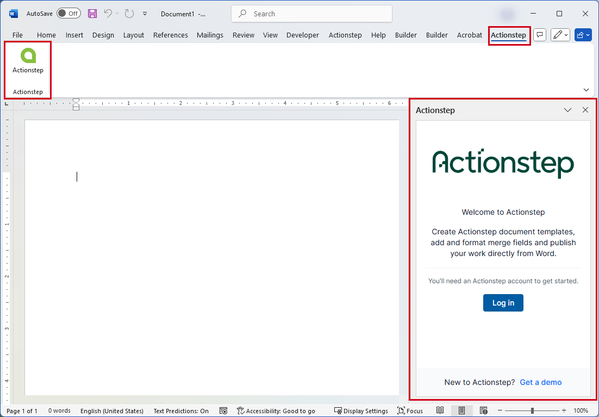Change language English (United States)
This screenshot has height=417, width=599.
[112, 411]
